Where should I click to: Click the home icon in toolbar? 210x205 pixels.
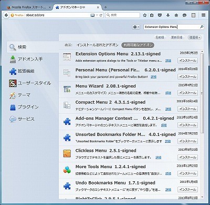(x=176, y=15)
